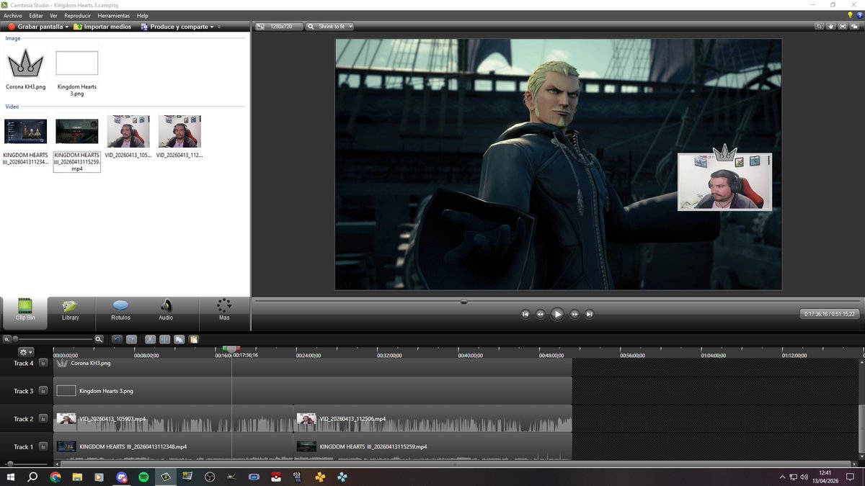The image size is (865, 486).
Task: Click Importar medios button
Action: pyautogui.click(x=102, y=27)
